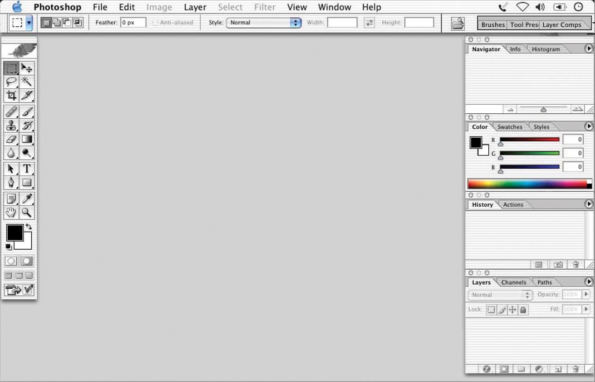Switch to the Histogram tab
Viewport: 595px width, 382px height.
tap(546, 49)
